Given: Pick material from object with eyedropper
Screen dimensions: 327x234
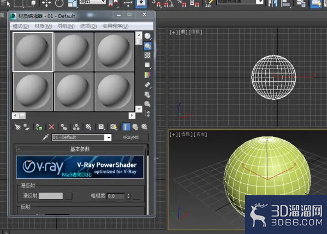Looking at the screenshot, I should tap(45, 137).
